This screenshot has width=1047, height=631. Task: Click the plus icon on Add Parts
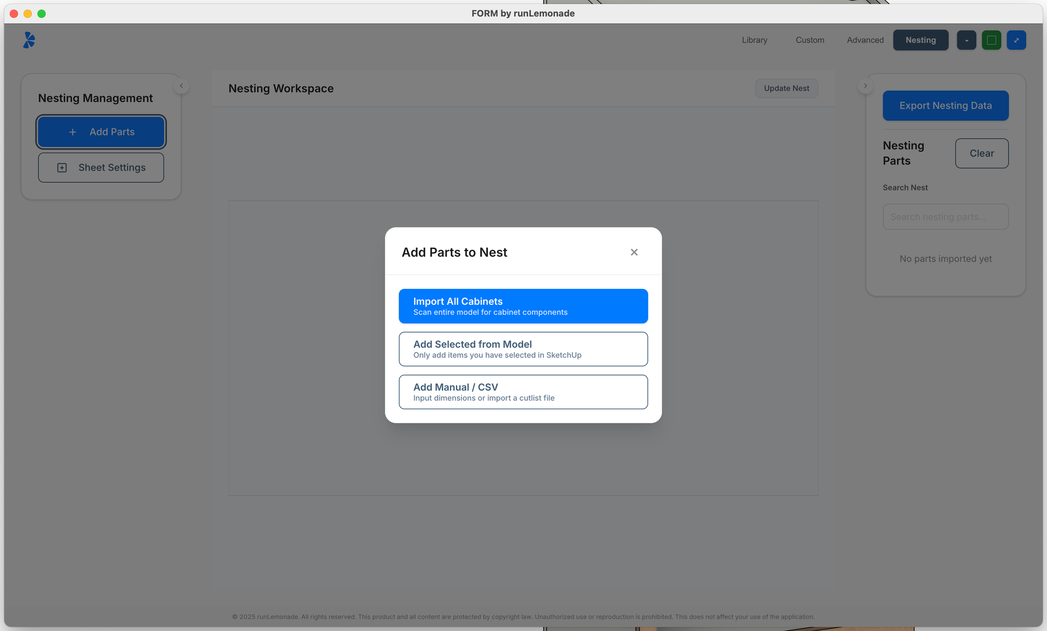[73, 132]
